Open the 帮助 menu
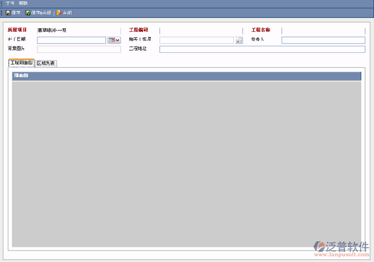This screenshot has height=262, width=374. tap(23, 3)
